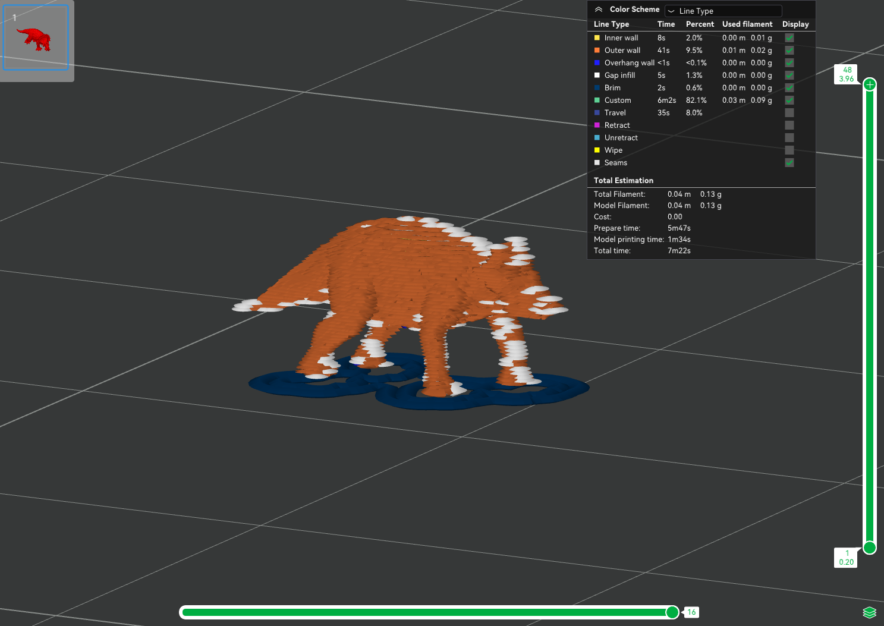Select the plate 1 thumbnail
The image size is (884, 626).
click(36, 38)
